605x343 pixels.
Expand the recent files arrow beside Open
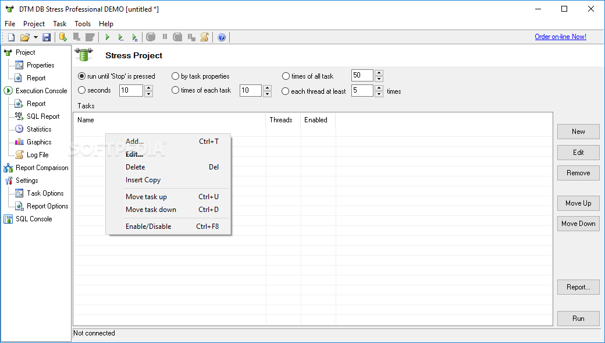(35, 37)
